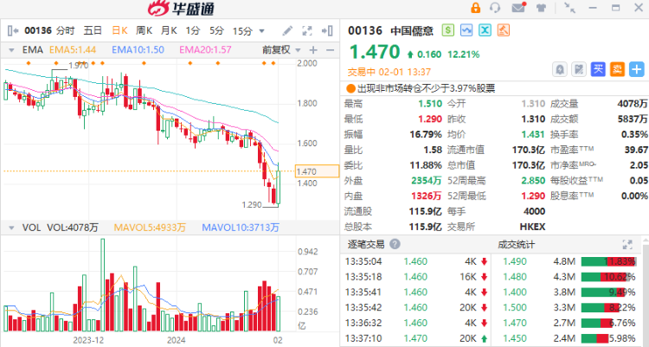This screenshot has width=649, height=347.
Task: Click the vertical scrollbar in trades panel
Action: tap(646, 292)
